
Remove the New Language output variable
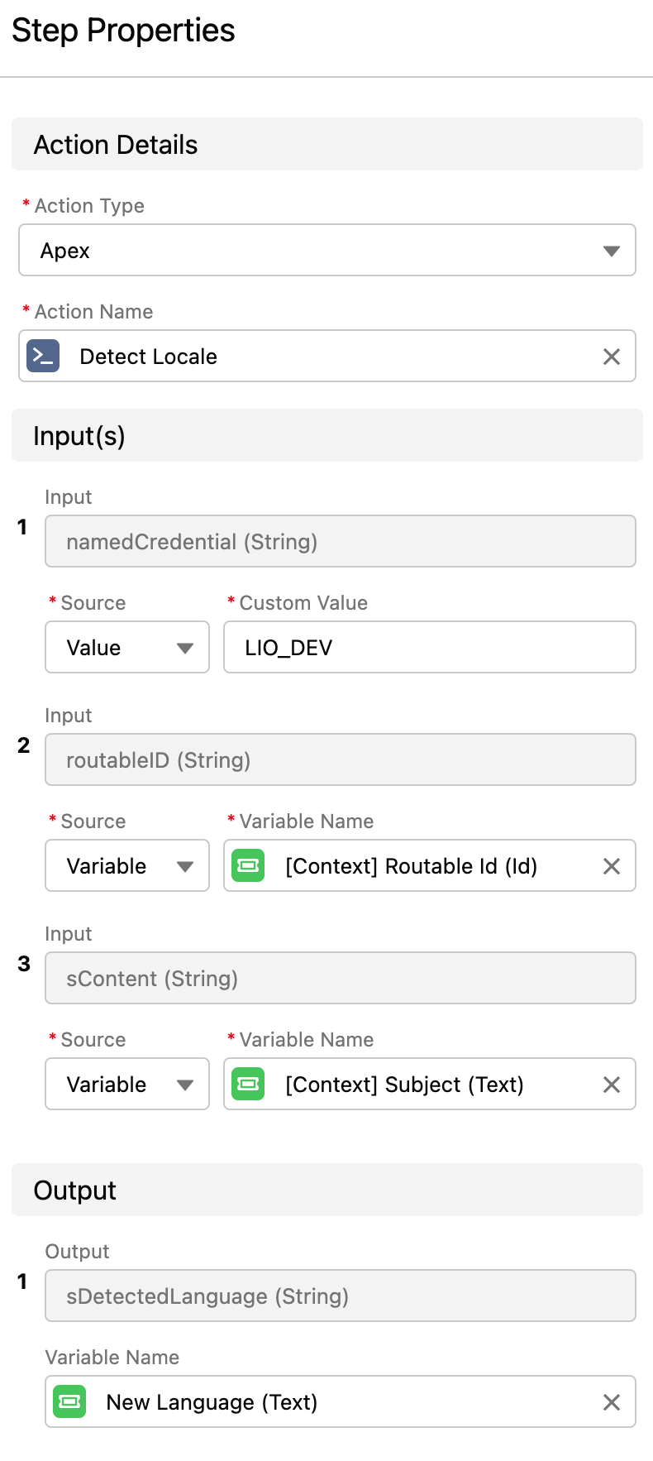point(612,1402)
